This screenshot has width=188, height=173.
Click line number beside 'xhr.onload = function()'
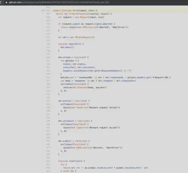click(48, 57)
